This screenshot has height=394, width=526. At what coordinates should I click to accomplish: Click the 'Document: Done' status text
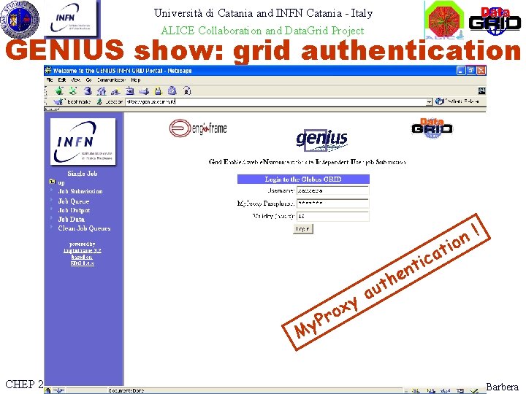(126, 390)
